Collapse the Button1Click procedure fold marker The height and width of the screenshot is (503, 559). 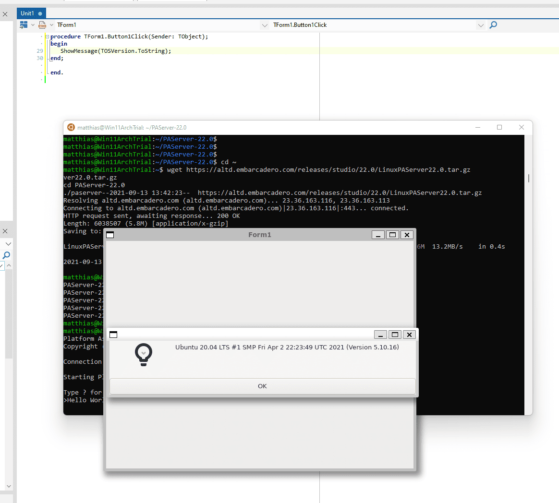pos(47,36)
